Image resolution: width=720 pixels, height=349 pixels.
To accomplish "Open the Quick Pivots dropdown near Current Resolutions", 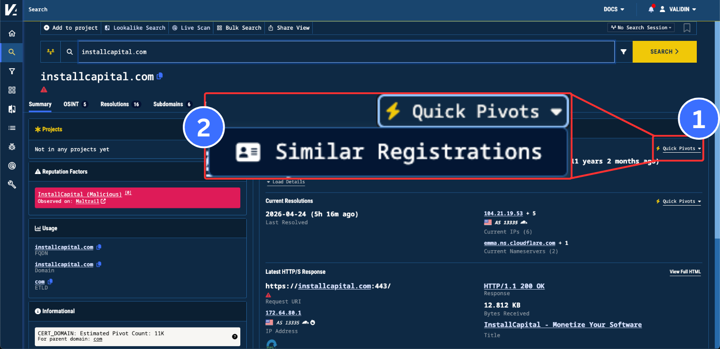I will coord(679,201).
